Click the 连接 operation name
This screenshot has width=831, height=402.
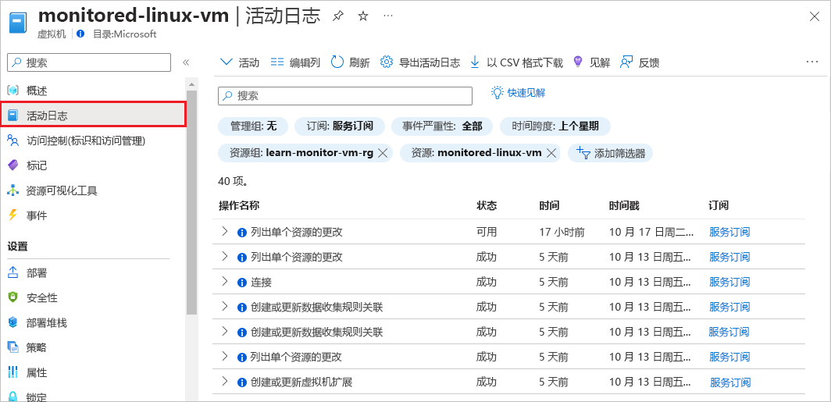point(262,283)
